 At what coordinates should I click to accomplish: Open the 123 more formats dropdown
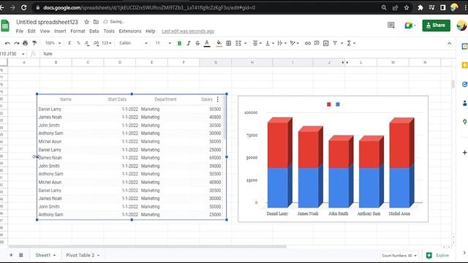107,43
